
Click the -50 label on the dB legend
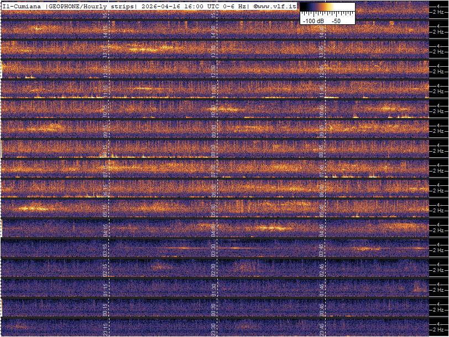tap(336, 20)
